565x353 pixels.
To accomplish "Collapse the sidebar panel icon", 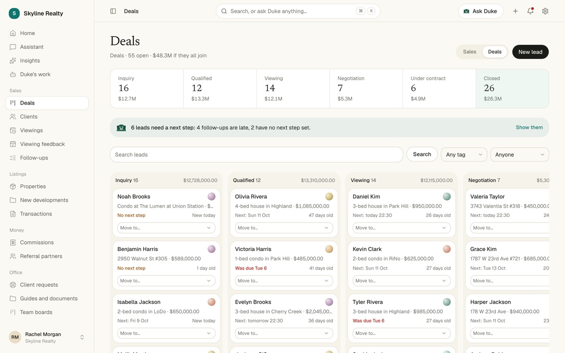I will coord(113,11).
